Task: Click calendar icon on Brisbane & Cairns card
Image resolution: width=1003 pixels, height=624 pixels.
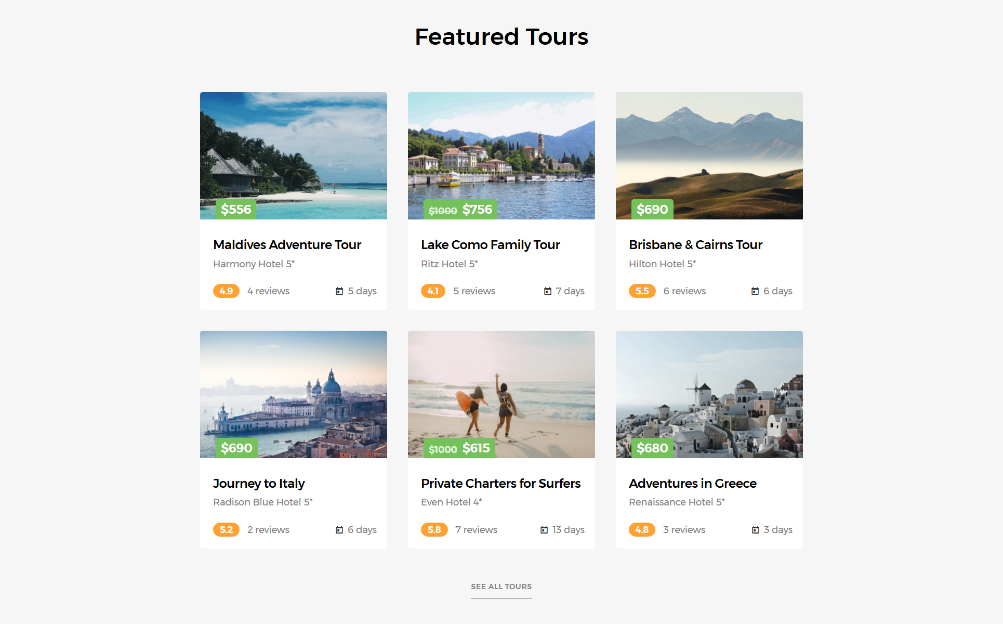Action: click(755, 291)
